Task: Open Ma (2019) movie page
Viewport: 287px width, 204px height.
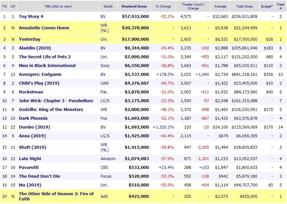Action: 30,185
